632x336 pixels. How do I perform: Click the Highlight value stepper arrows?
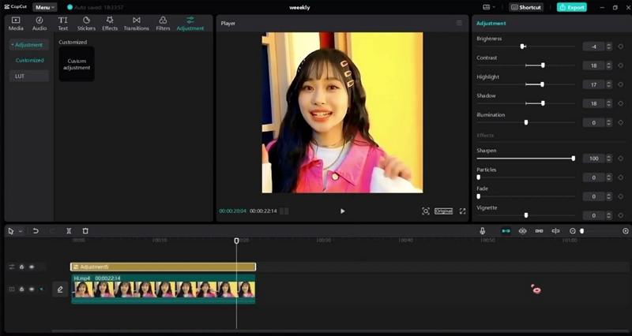pyautogui.click(x=609, y=84)
